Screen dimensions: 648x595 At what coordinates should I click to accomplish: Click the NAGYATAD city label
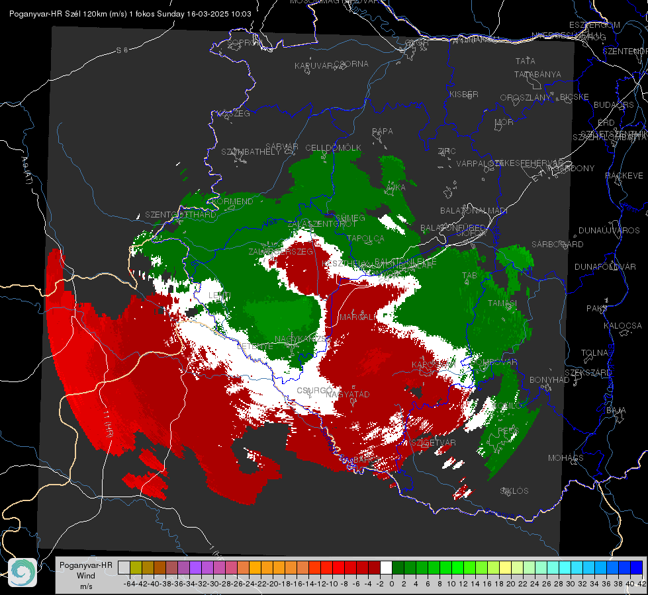point(347,394)
